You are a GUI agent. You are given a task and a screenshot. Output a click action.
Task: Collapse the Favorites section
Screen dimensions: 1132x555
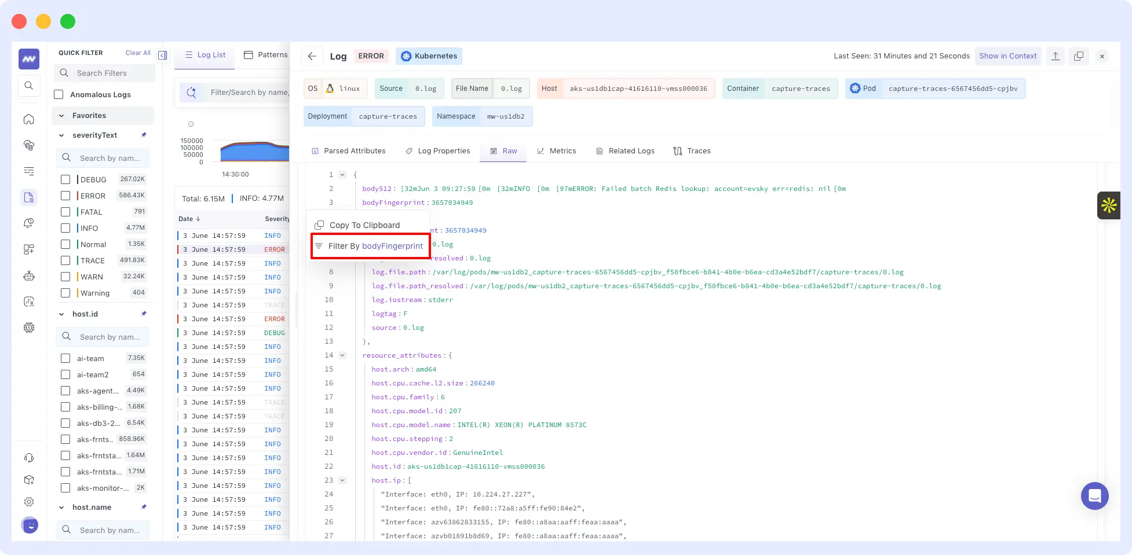(x=61, y=116)
